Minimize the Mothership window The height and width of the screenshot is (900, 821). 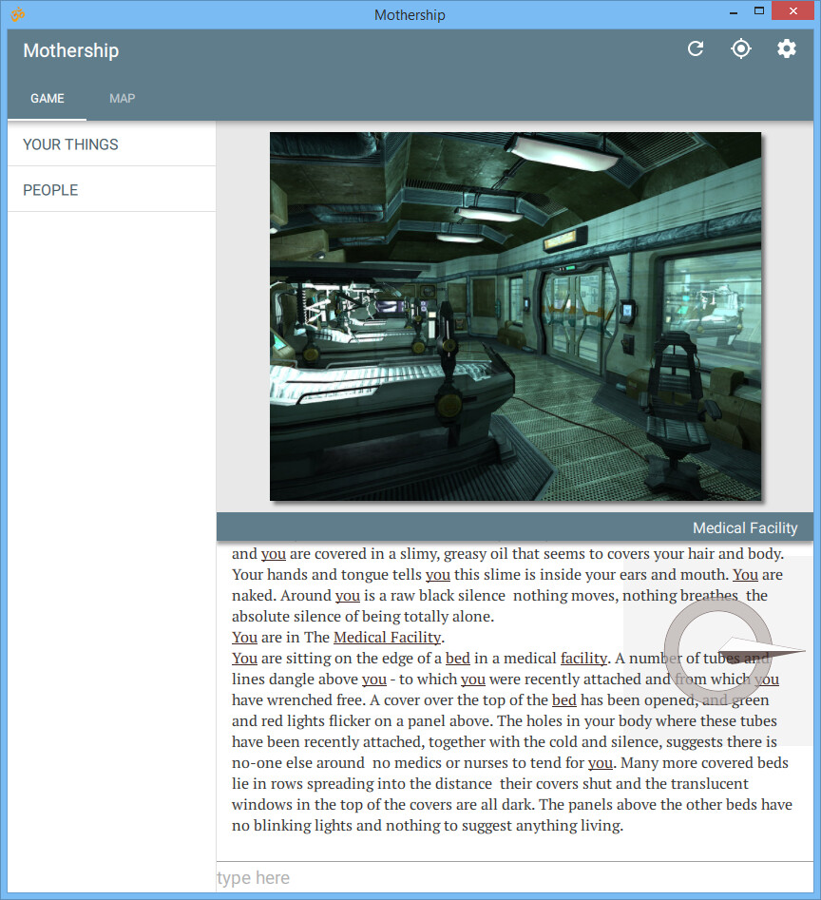tap(734, 11)
